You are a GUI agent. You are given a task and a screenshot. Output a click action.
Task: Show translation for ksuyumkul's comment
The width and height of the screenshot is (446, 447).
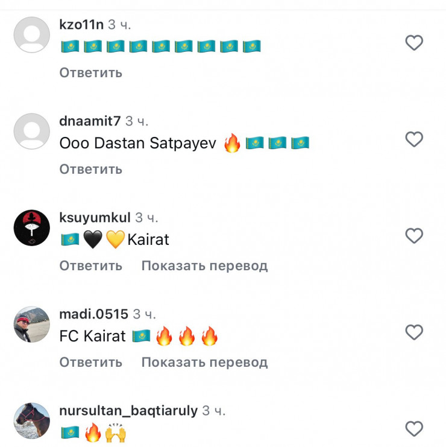pos(204,266)
